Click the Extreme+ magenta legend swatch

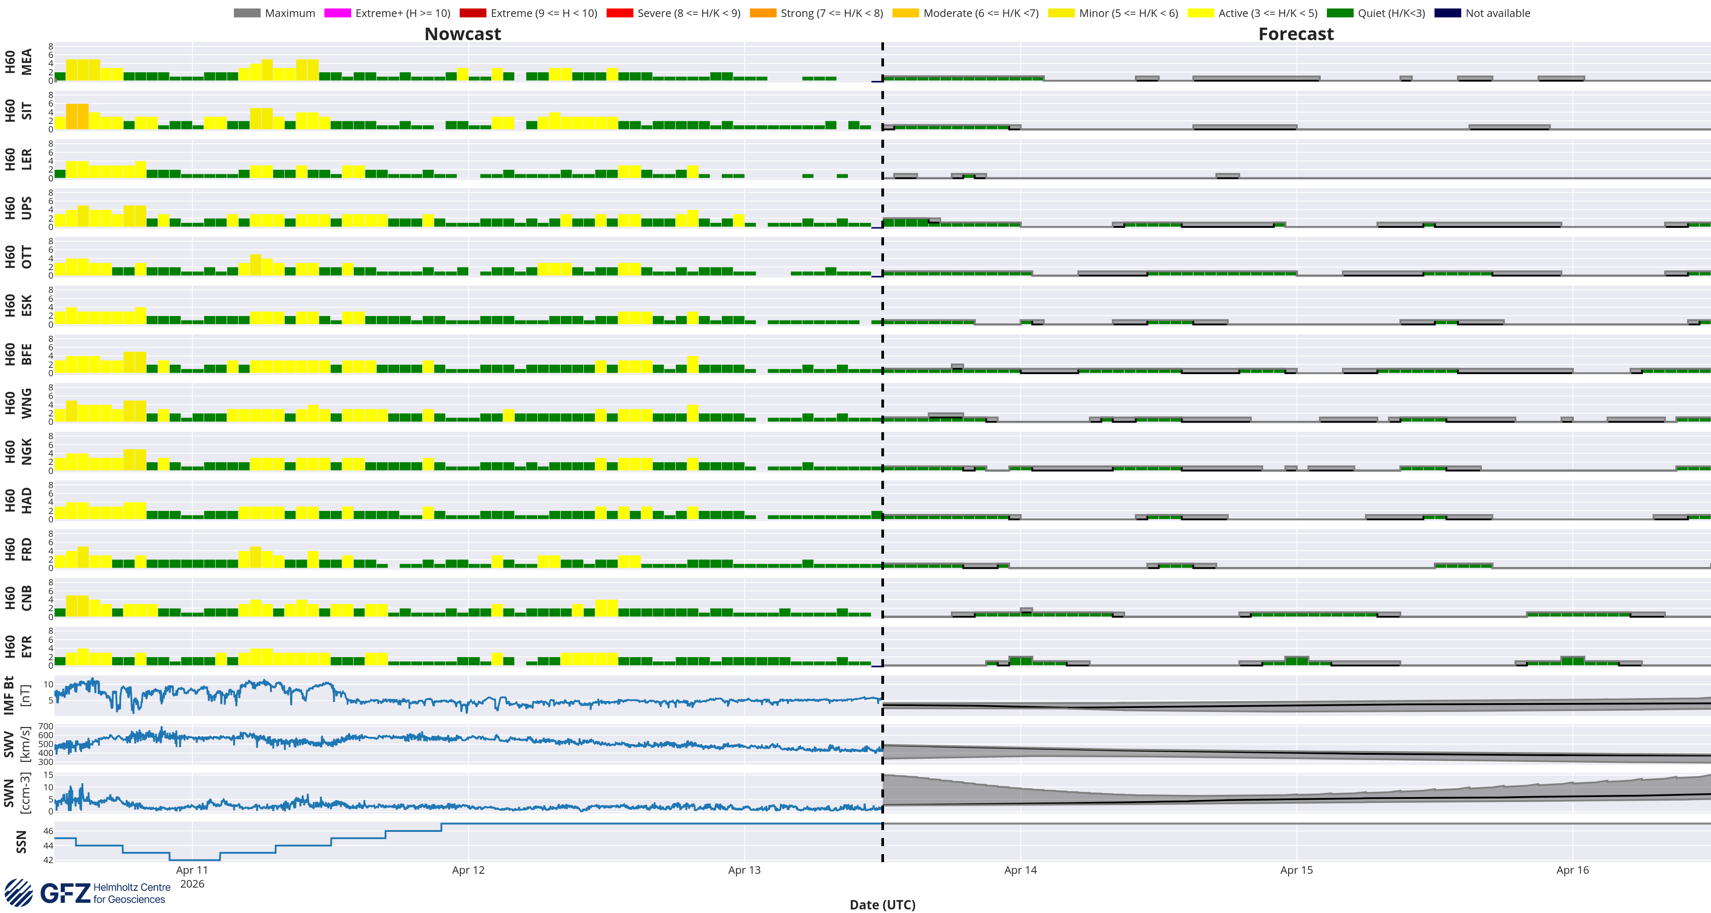337,13
